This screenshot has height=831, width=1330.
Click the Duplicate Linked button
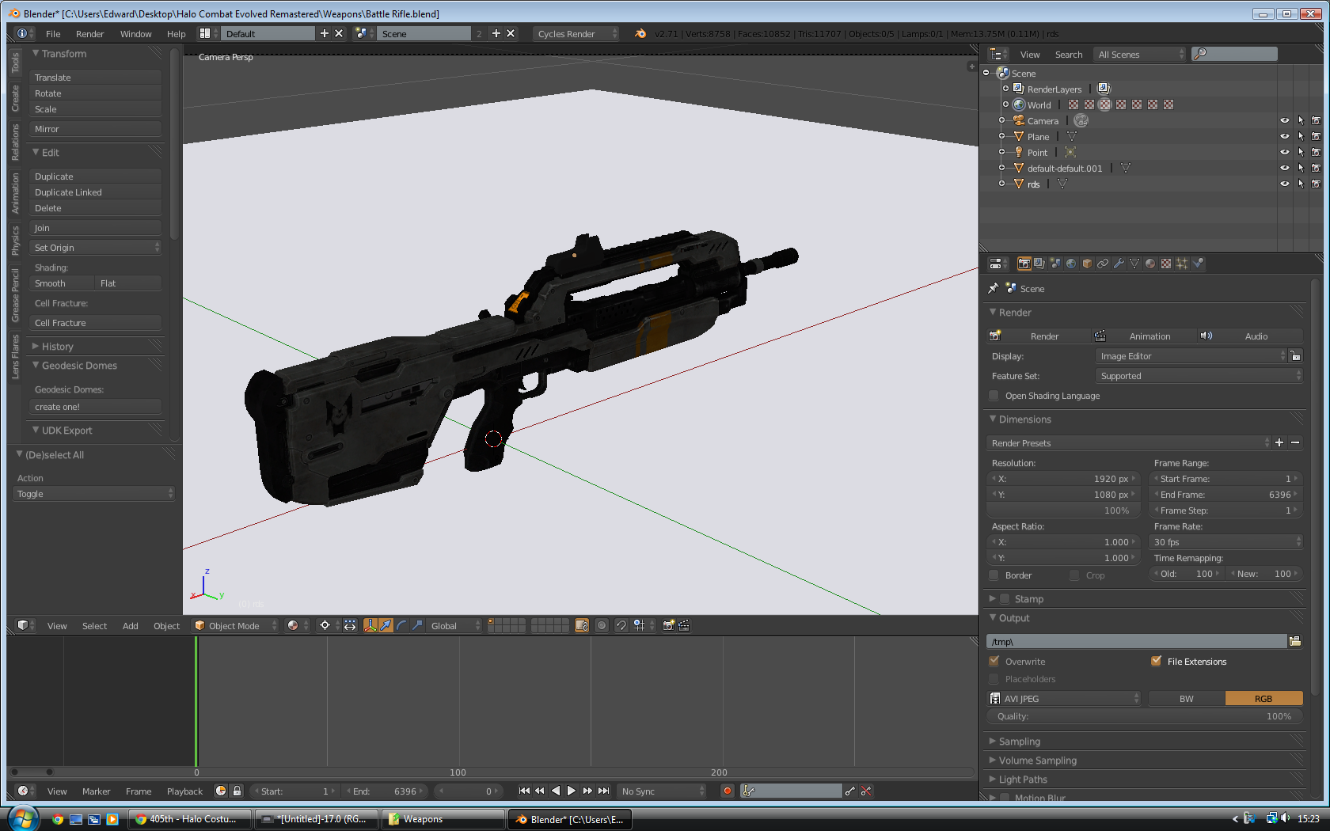click(x=95, y=192)
